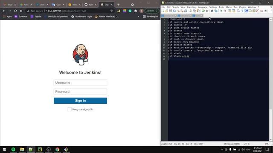
Task: Open a new Chrome tab
Action: (x=119, y=5)
